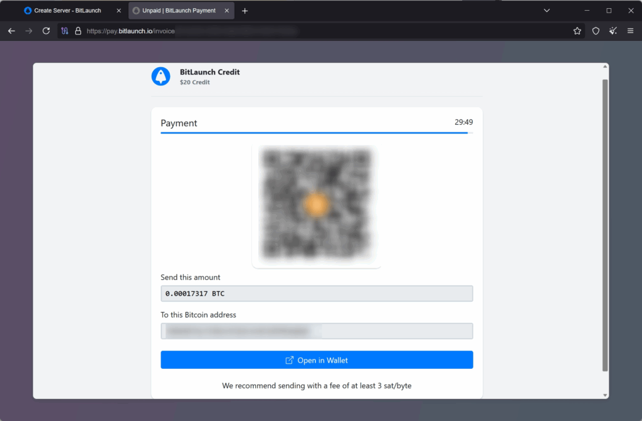Image resolution: width=642 pixels, height=421 pixels.
Task: Click the Bitcoin address field
Action: [x=317, y=331]
